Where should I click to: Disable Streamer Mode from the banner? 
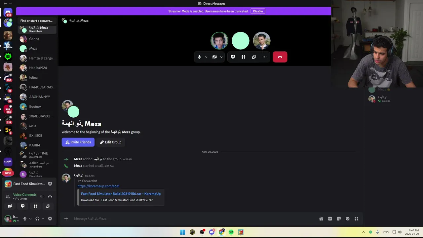258,11
